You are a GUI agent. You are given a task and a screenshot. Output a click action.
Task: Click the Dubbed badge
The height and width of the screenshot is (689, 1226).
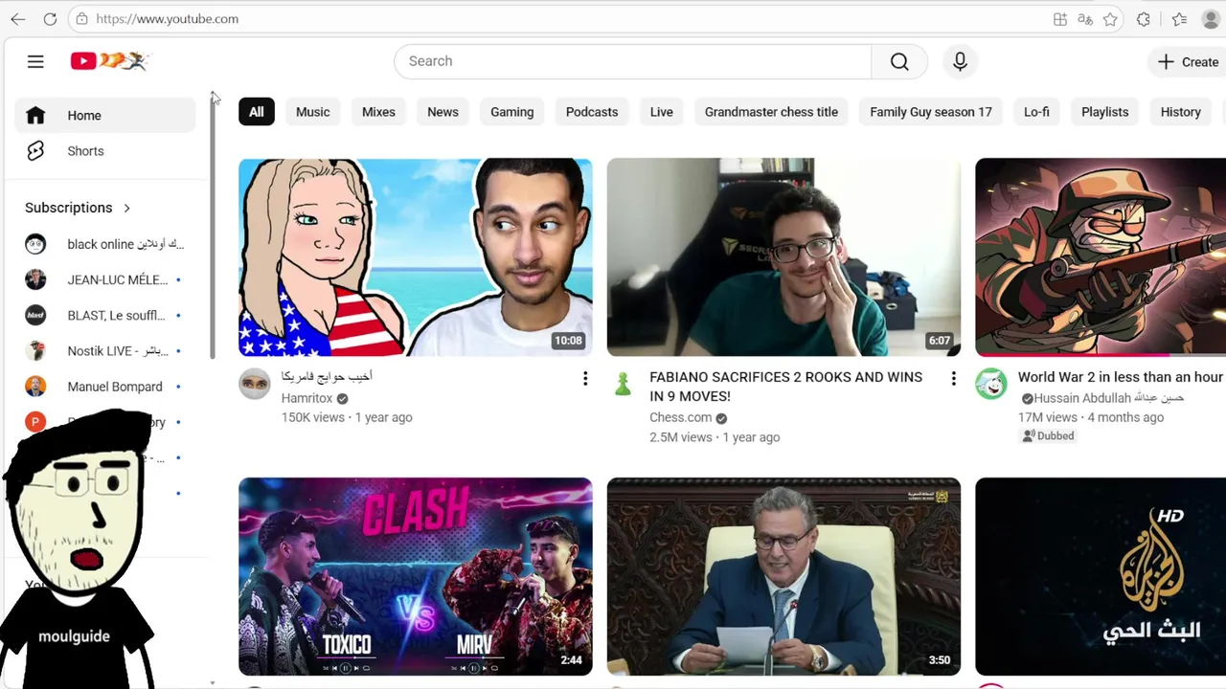click(1048, 435)
